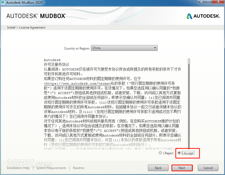Open the Readme link
The width and height of the screenshot is (225, 175).
click(78, 168)
